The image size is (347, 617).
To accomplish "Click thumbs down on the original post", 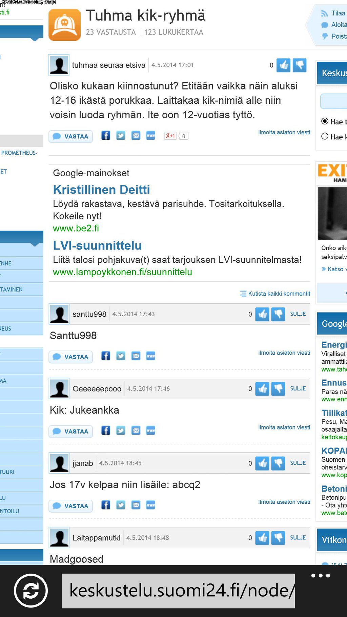I will [300, 65].
